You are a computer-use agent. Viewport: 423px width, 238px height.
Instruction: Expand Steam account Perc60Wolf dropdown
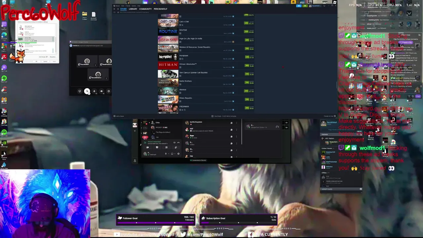click(320, 6)
